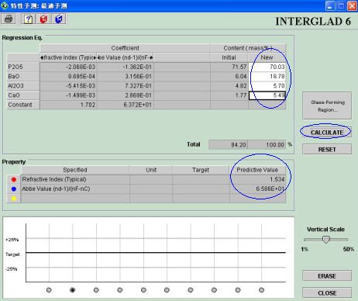Edit the New content value 5.70 for Al2O3

pyautogui.click(x=267, y=86)
